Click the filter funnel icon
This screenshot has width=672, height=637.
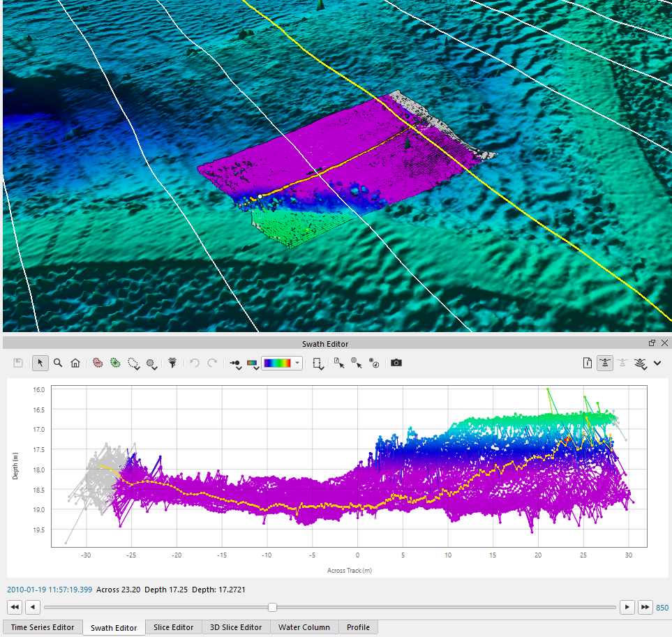click(x=172, y=363)
